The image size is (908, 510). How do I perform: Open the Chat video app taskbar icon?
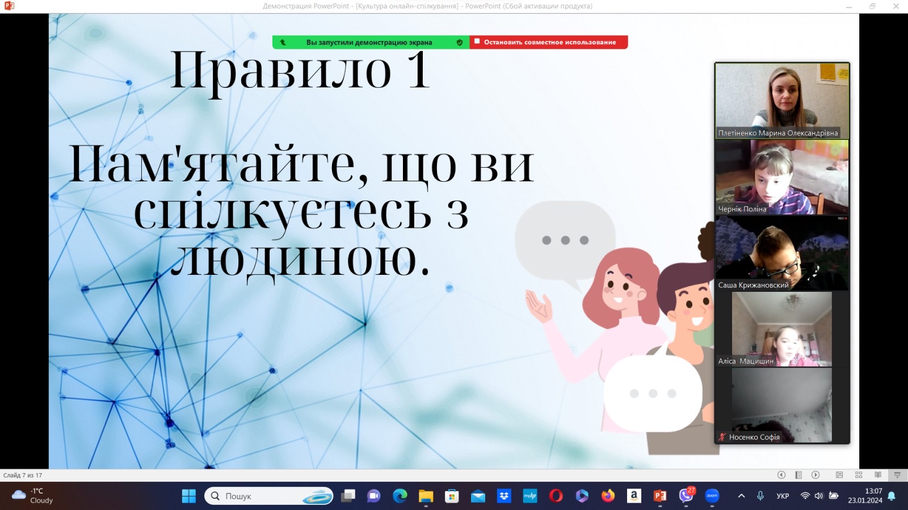[373, 496]
